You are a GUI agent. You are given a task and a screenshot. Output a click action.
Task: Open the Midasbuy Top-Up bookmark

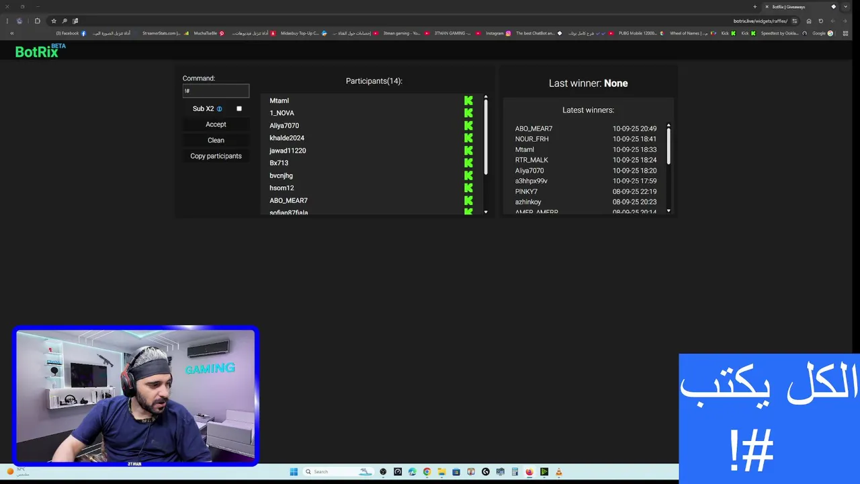(x=303, y=33)
